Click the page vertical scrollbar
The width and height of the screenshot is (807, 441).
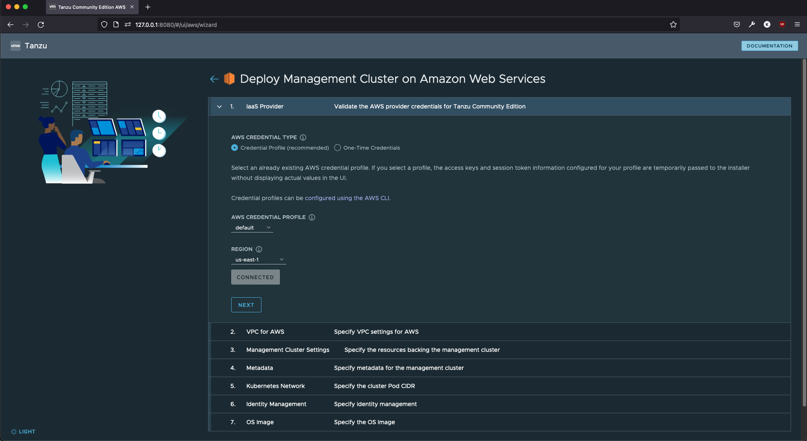[x=804, y=233]
